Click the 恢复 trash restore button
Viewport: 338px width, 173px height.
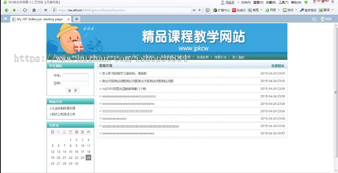326,19
